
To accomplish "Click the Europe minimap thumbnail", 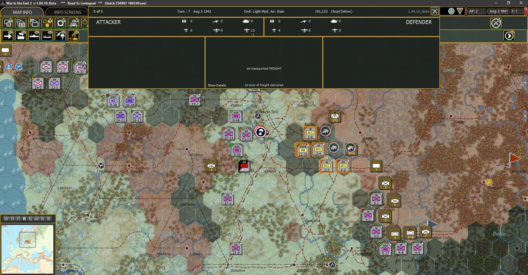I will point(27,249).
